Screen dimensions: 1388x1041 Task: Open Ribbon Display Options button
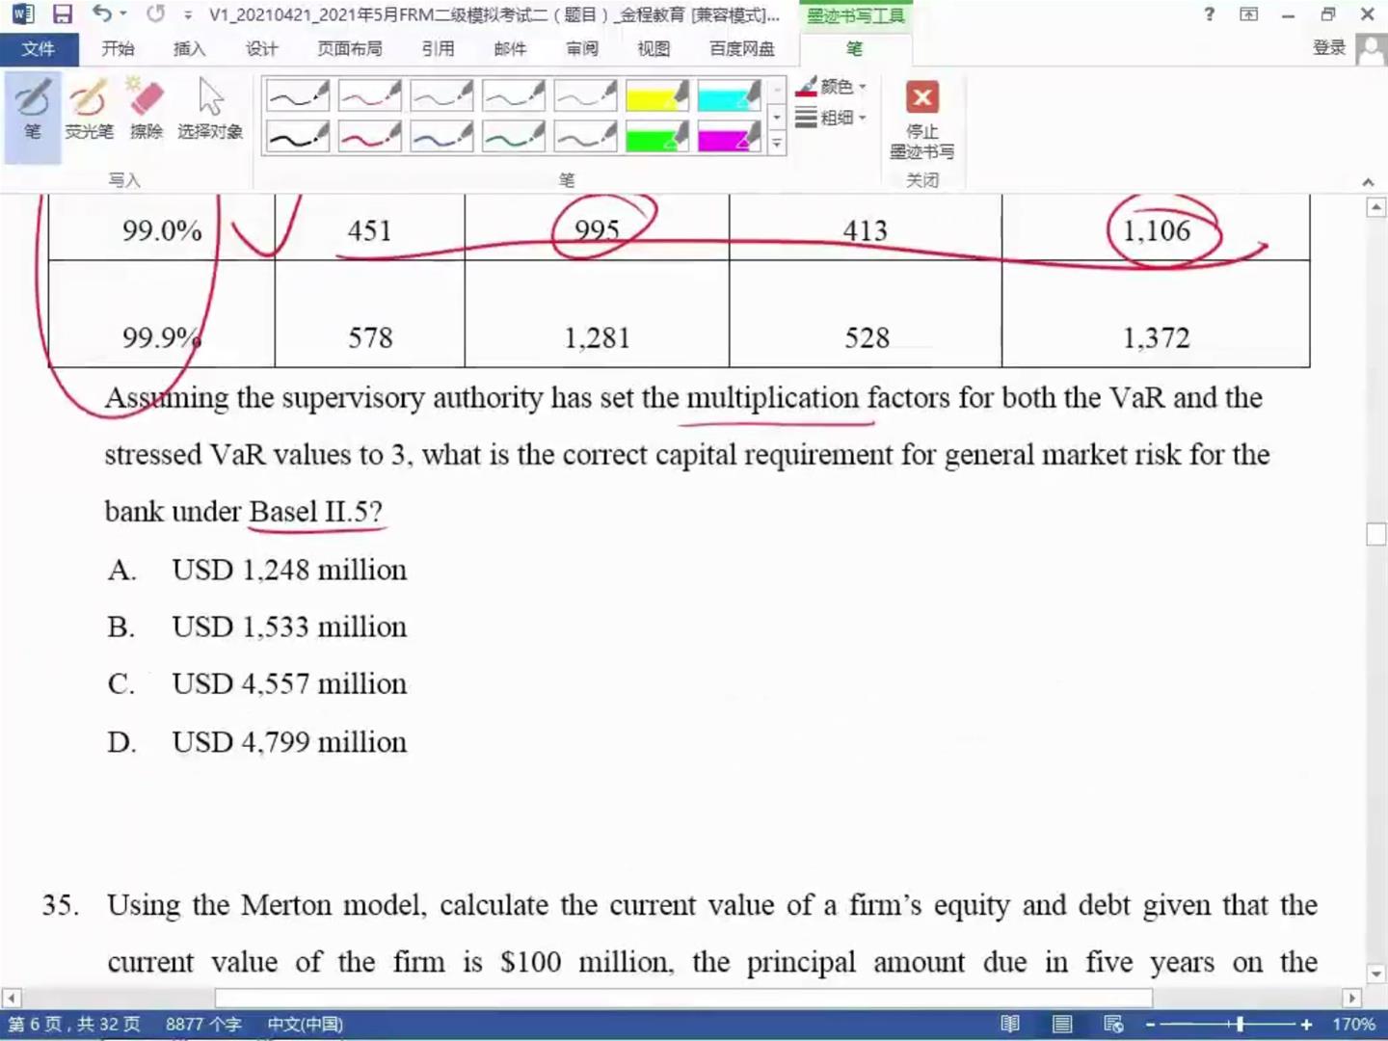tap(1249, 14)
